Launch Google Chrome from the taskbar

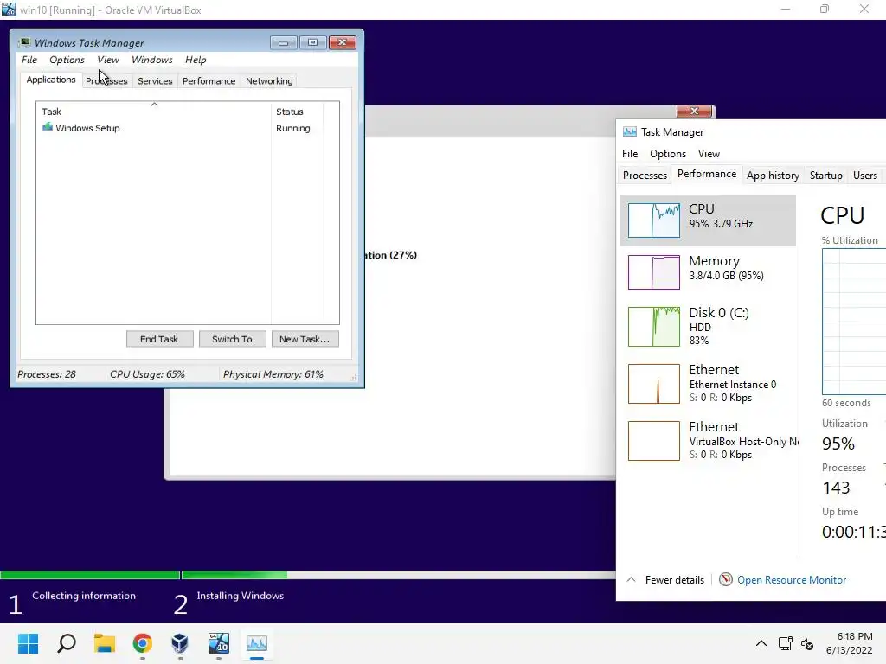click(x=143, y=643)
